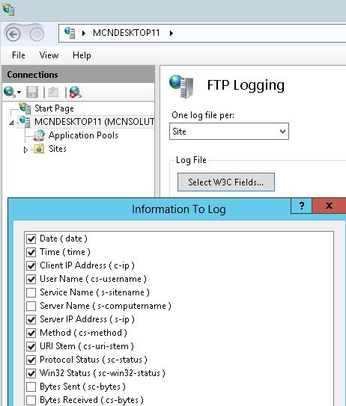Toggle Client IP Address ( c-ip ) checkbox
The image size is (346, 406).
coord(31,265)
